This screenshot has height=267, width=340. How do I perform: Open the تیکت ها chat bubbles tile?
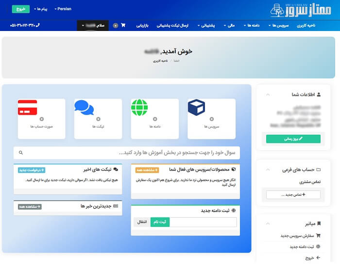click(x=98, y=119)
